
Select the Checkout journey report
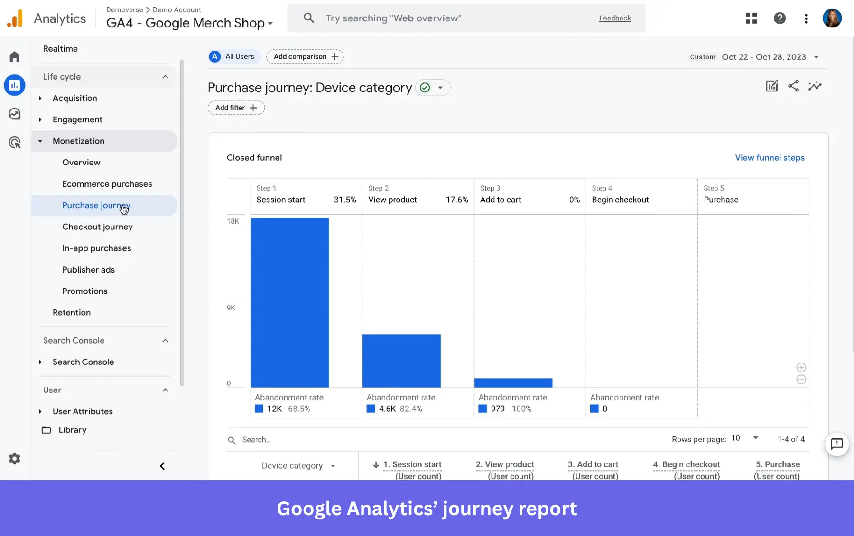tap(97, 227)
